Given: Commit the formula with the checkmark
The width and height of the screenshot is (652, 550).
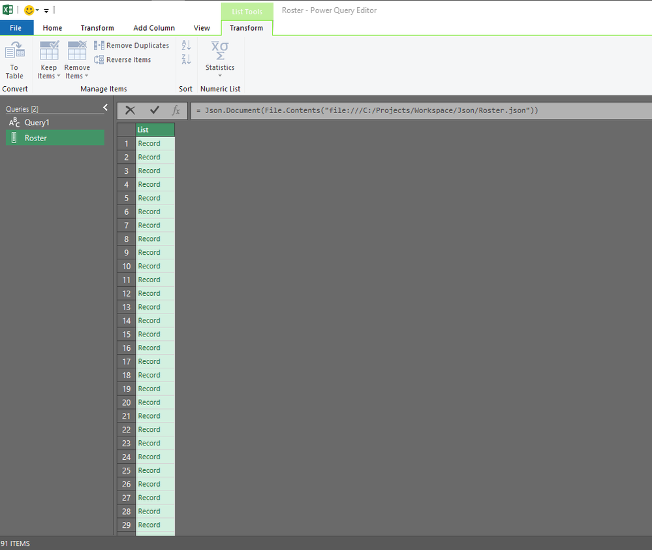Looking at the screenshot, I should coord(153,110).
